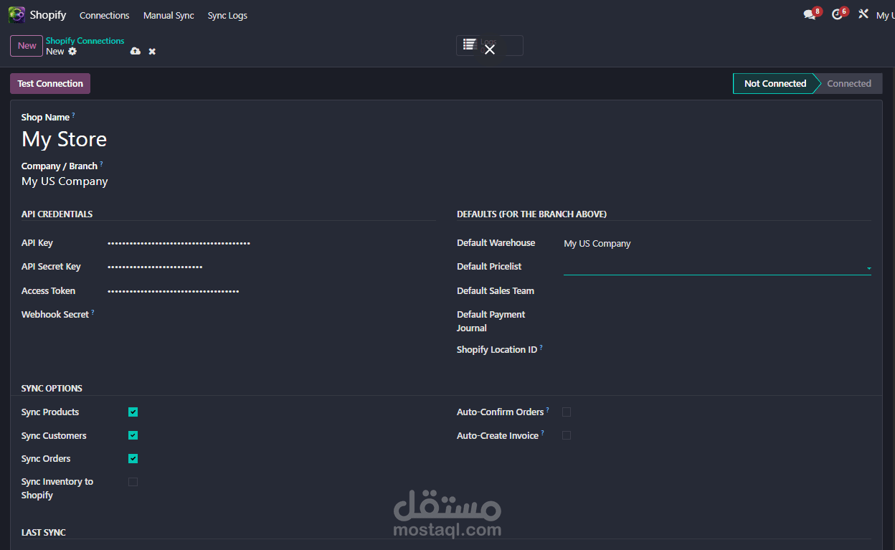Image resolution: width=895 pixels, height=550 pixels.
Task: Open the Default Warehouse selection field
Action: [x=717, y=244]
